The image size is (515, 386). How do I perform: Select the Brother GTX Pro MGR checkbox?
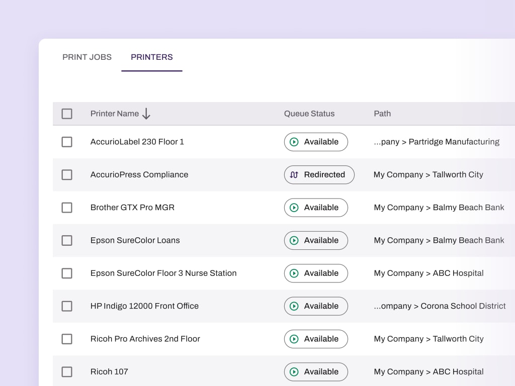click(x=67, y=208)
